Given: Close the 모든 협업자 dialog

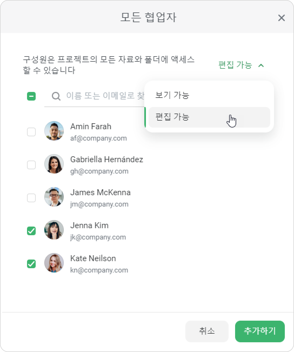Looking at the screenshot, I should click(x=282, y=18).
